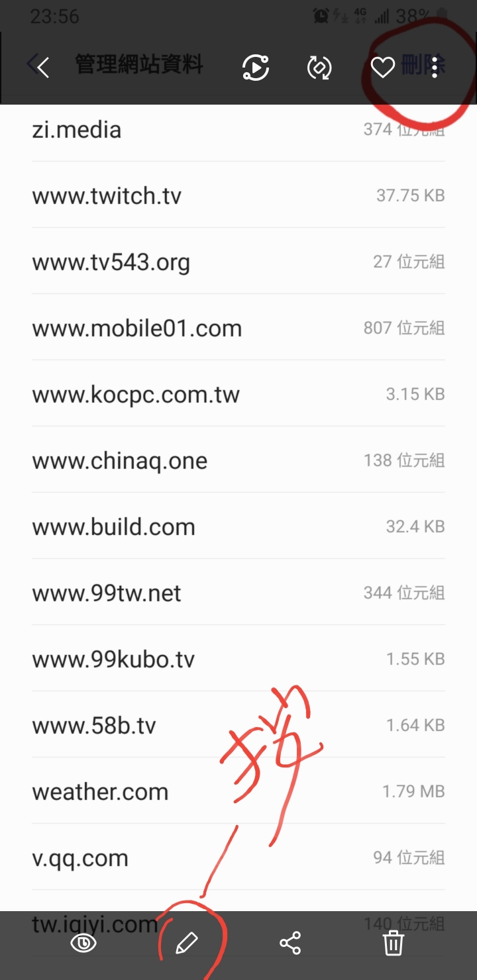Select the www.99kubo.tv entry
Viewport: 477px width, 980px height.
coord(238,658)
